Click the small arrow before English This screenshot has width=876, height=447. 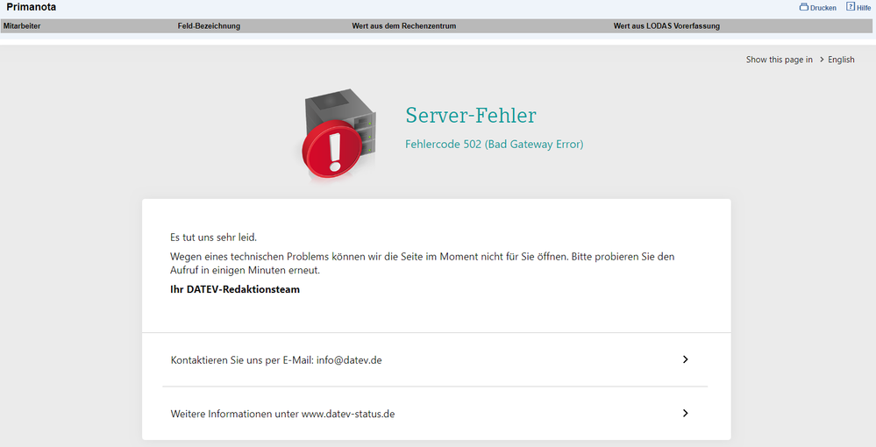coord(822,60)
